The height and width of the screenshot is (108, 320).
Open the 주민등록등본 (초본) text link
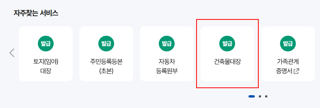point(106,66)
